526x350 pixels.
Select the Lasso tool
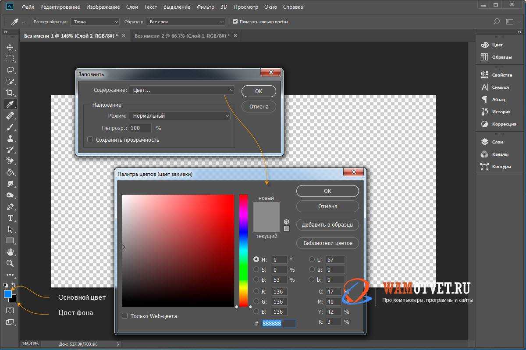[x=10, y=70]
